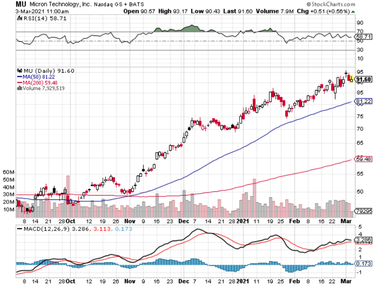Viewport: 374px width, 286px height.
Task: Click the 'Open 90.57' quote value
Action: point(139,11)
